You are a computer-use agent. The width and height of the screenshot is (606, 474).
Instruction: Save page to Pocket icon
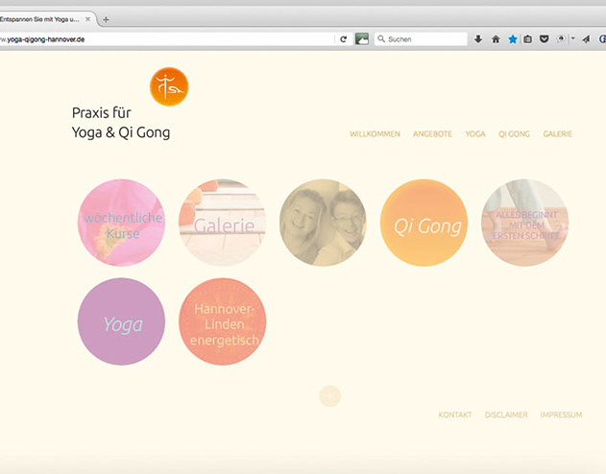(x=545, y=39)
